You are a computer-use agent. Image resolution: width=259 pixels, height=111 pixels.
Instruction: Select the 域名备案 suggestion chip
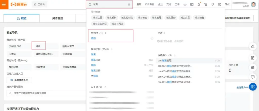[142, 18]
